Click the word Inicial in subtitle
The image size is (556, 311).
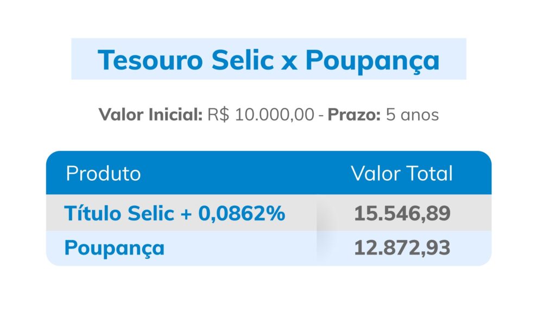[x=175, y=115]
